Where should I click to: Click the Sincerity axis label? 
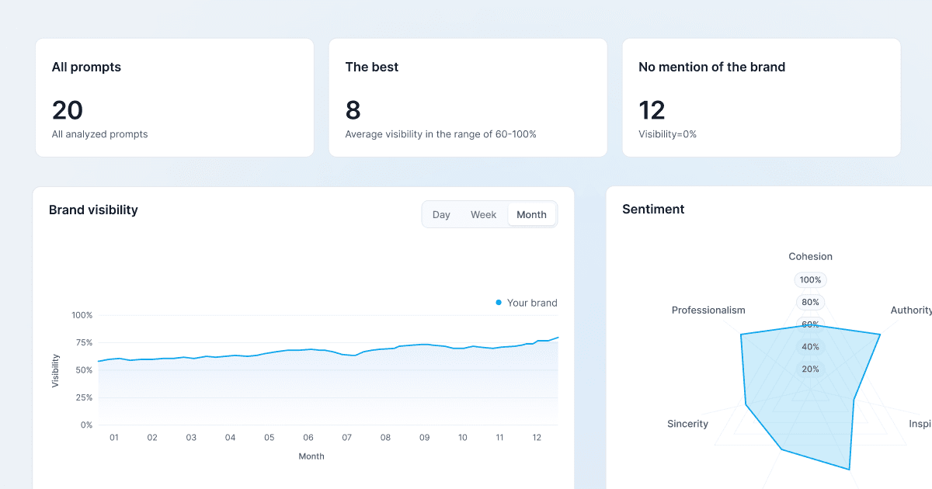[688, 424]
